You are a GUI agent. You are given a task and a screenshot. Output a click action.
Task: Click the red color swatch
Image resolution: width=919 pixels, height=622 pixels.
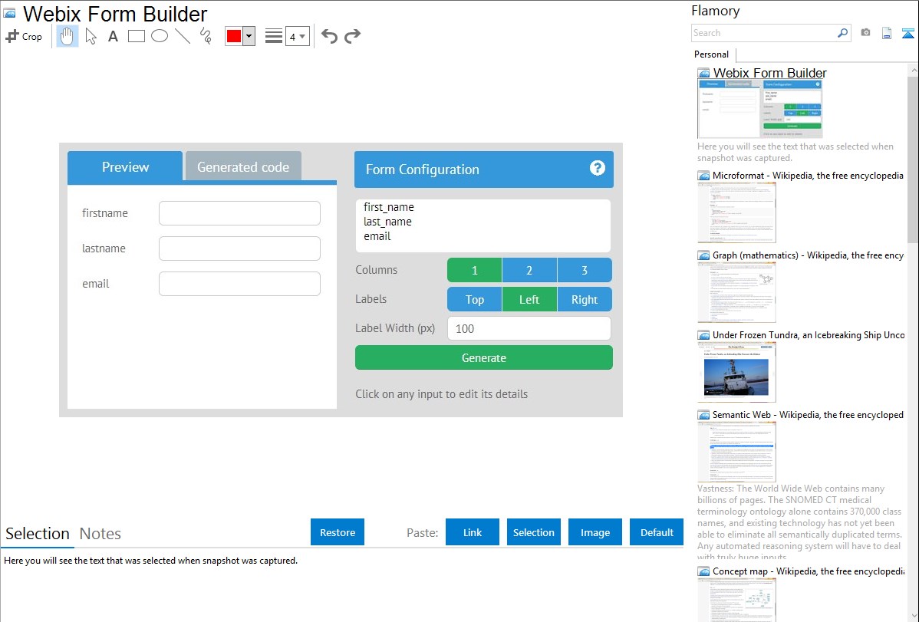pyautogui.click(x=234, y=36)
